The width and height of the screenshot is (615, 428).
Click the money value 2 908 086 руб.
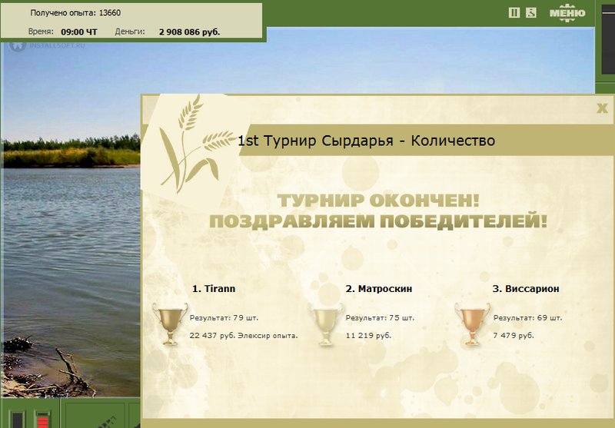189,32
